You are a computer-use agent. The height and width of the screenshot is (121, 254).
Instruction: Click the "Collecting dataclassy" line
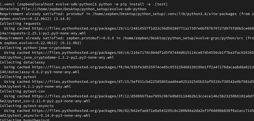click(x=22, y=62)
